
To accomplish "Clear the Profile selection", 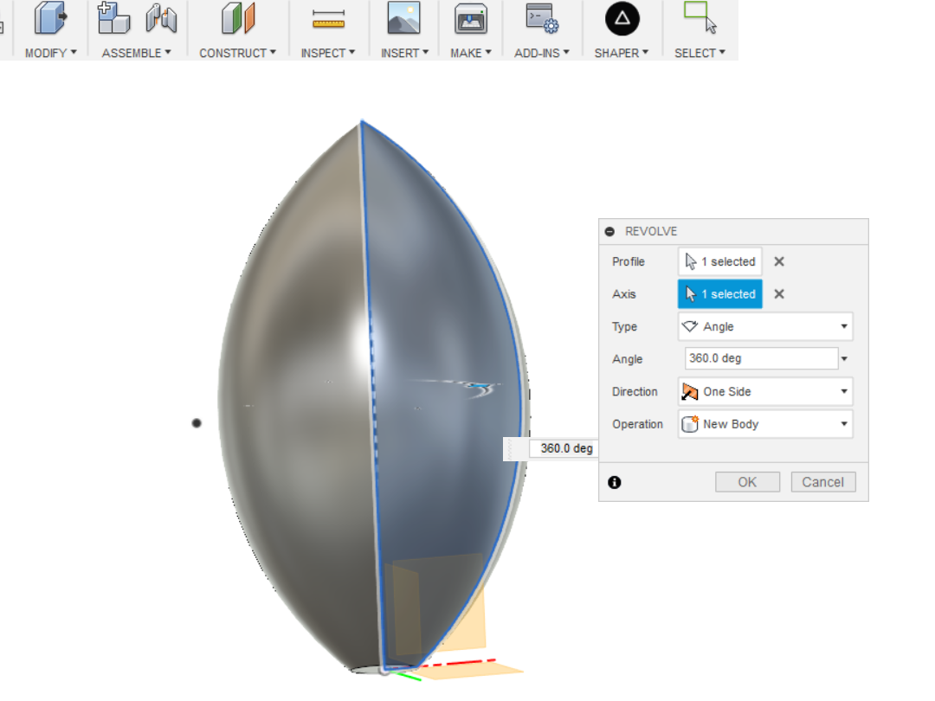I will (779, 261).
